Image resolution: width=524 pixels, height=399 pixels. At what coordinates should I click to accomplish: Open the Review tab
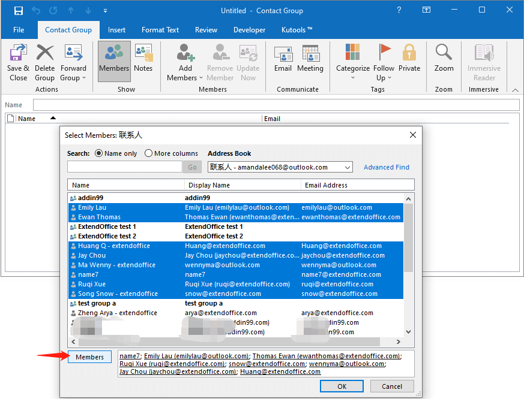[x=206, y=30]
